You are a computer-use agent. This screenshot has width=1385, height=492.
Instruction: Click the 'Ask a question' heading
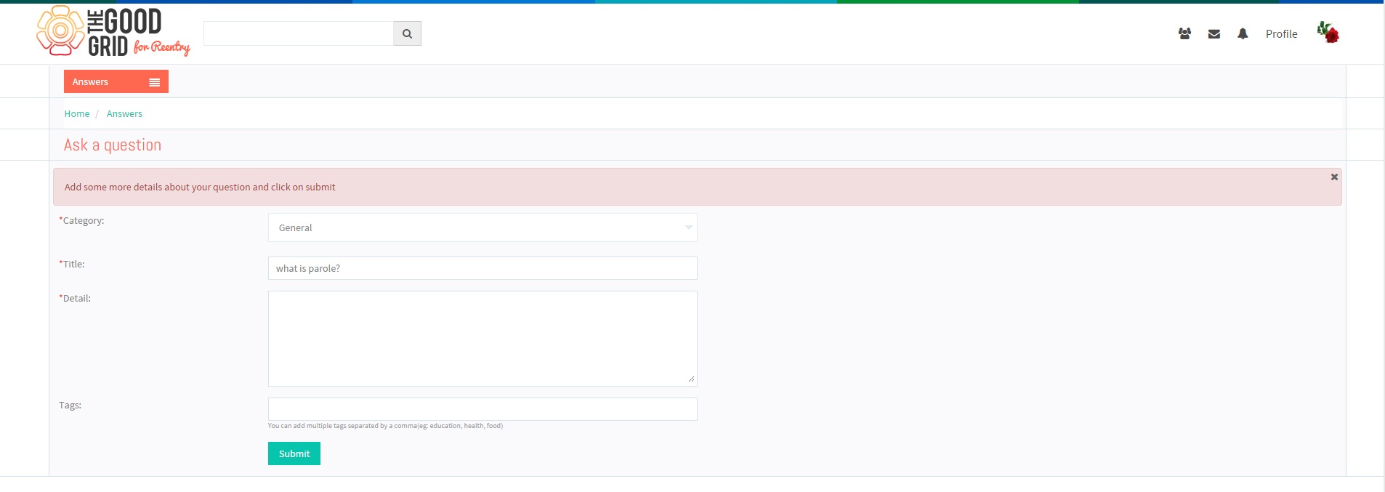[x=113, y=145]
